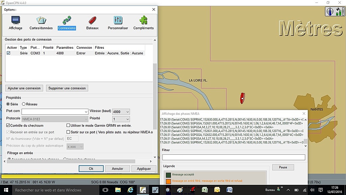Open the Excel taskbar icon
Image resolution: width=346 pixels, height=195 pixels.
[205, 190]
